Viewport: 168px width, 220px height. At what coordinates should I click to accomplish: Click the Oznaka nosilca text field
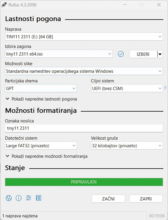coord(84,128)
